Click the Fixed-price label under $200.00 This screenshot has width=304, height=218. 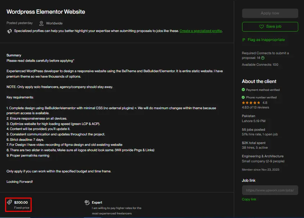(x=22, y=208)
